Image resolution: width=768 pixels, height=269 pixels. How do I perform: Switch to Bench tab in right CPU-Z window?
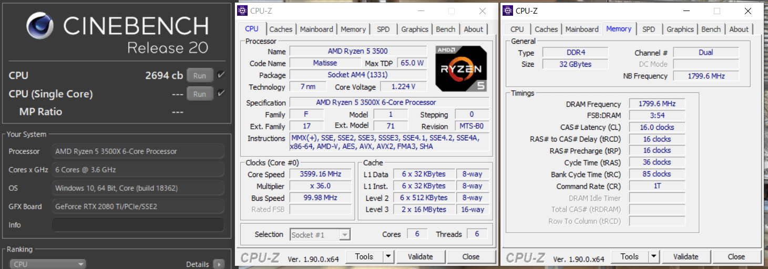pyautogui.click(x=711, y=29)
